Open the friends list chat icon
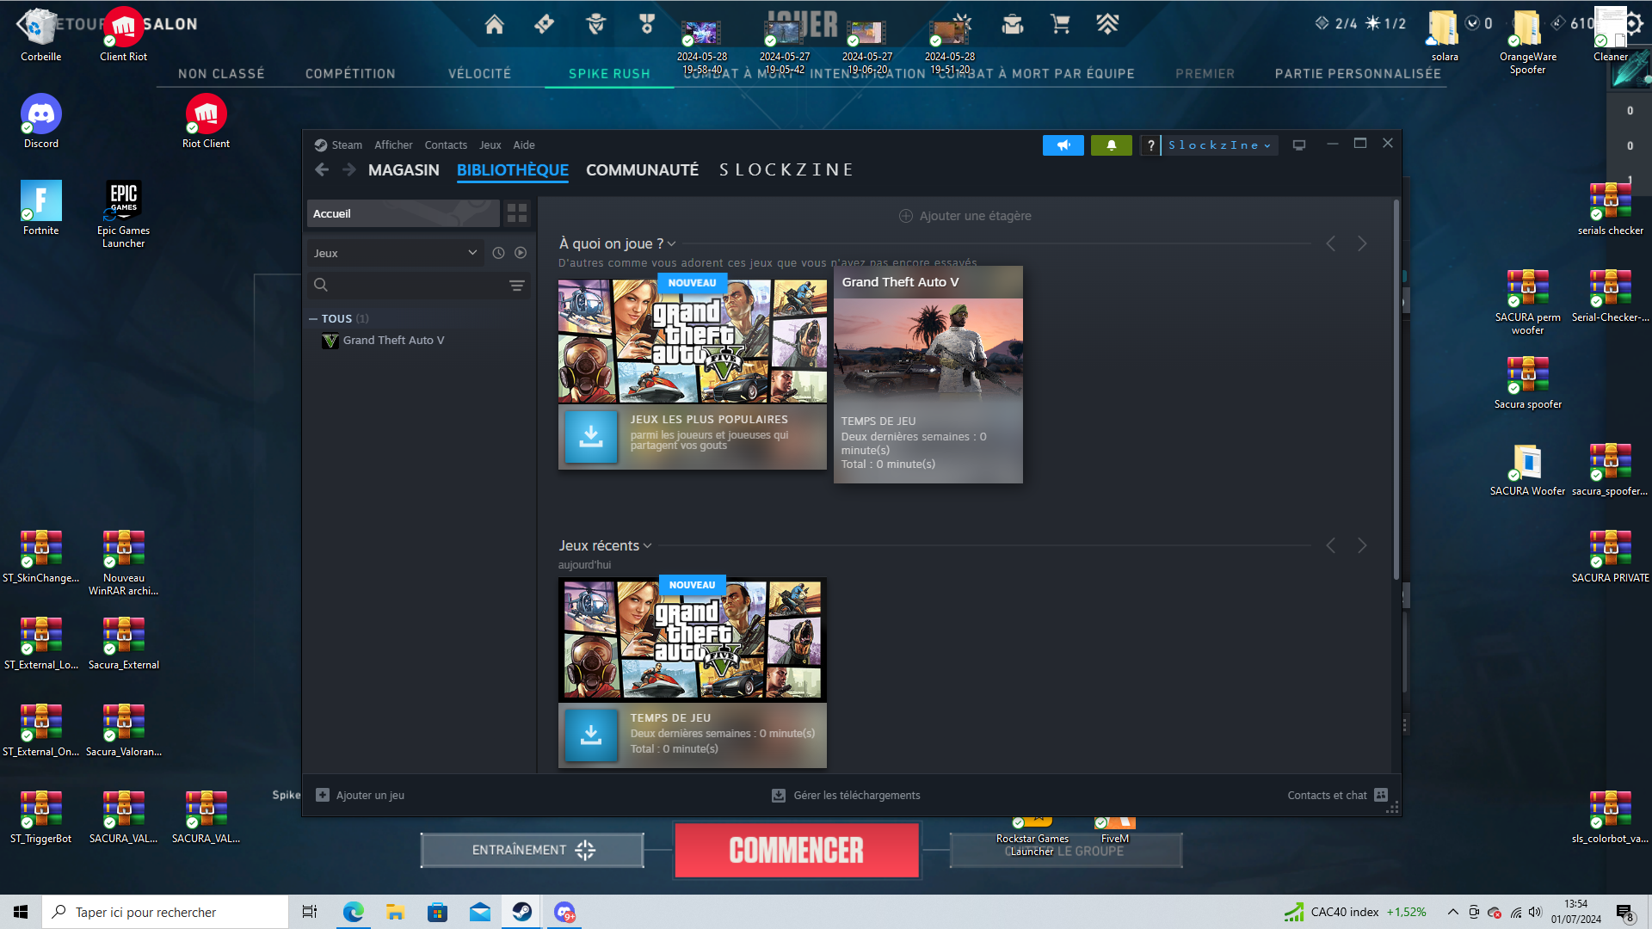 click(x=1381, y=796)
